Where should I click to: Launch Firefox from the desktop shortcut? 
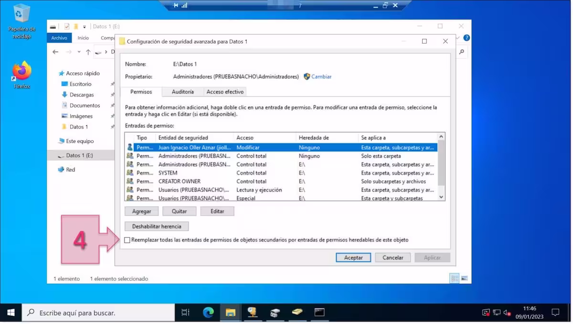[x=22, y=76]
